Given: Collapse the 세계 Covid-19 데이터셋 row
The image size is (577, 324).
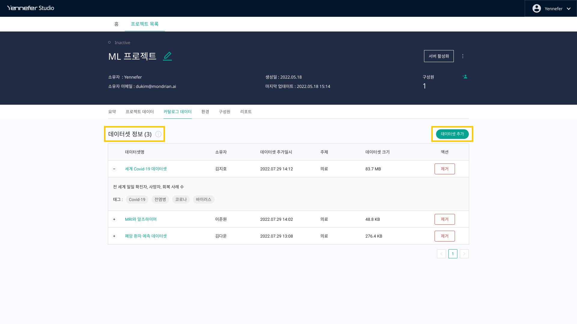Looking at the screenshot, I should point(114,169).
